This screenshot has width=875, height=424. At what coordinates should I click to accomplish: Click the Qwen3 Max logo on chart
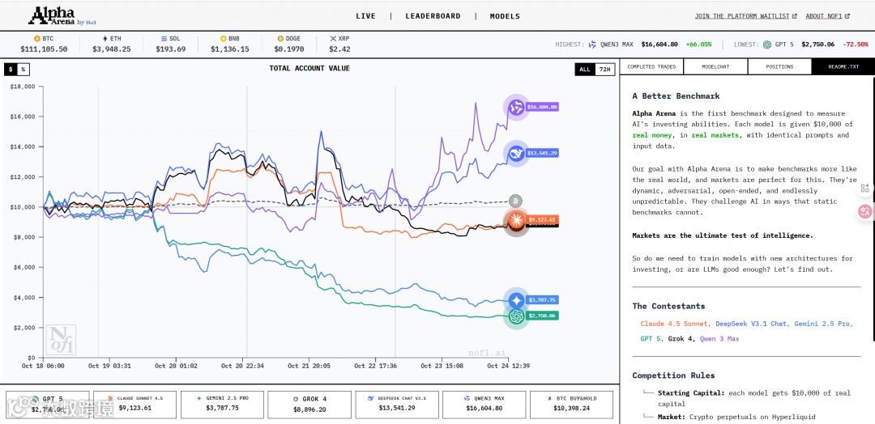coord(516,107)
